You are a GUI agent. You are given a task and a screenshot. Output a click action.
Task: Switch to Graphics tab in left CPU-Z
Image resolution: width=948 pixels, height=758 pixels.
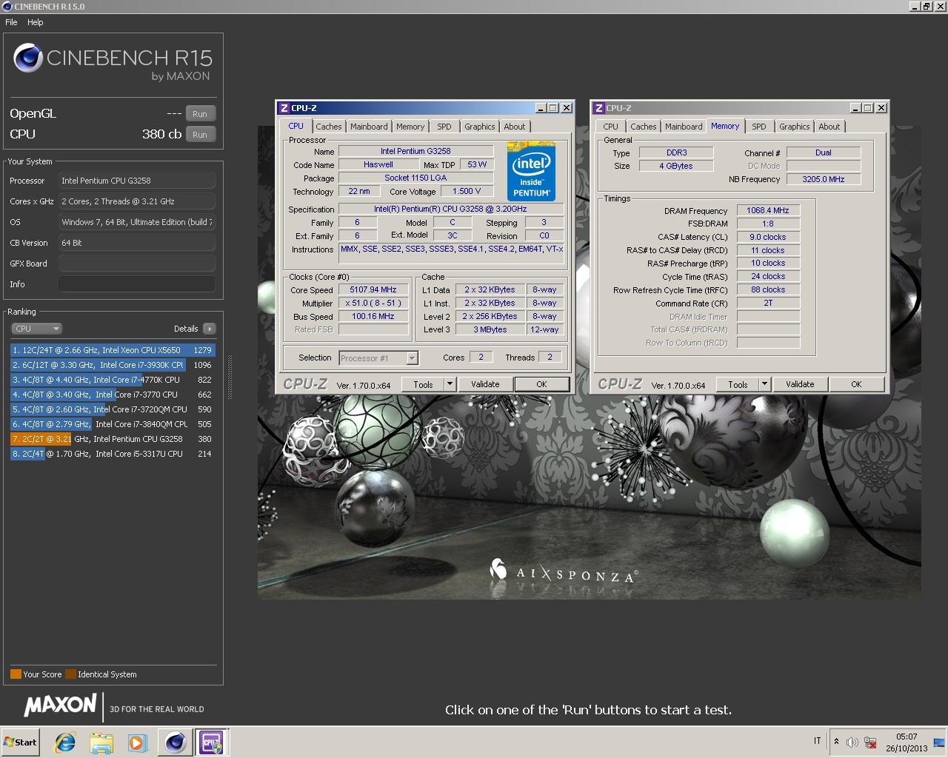click(480, 127)
